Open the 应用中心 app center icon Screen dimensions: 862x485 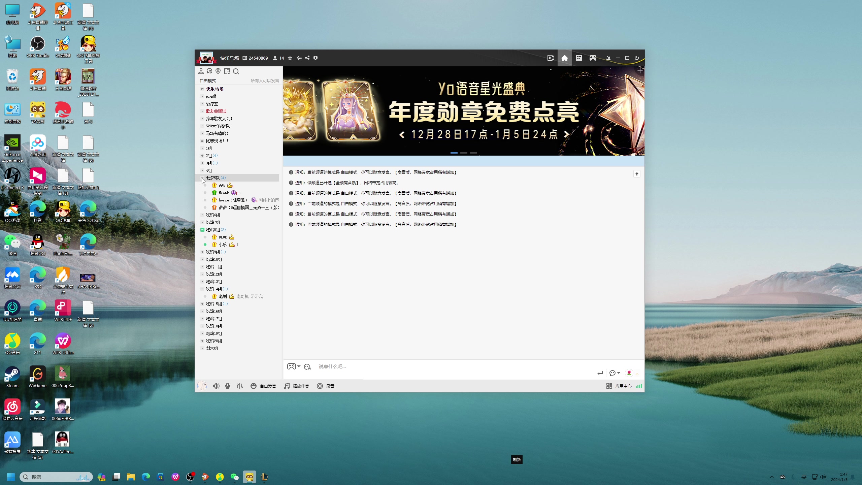pyautogui.click(x=620, y=386)
